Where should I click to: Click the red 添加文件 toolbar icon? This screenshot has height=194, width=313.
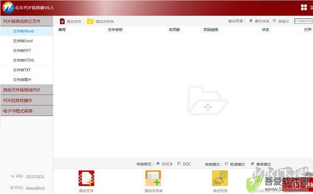[62, 21]
